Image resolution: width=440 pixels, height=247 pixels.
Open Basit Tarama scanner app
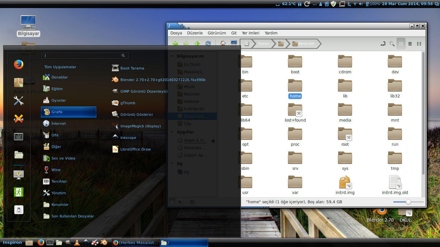[128, 68]
